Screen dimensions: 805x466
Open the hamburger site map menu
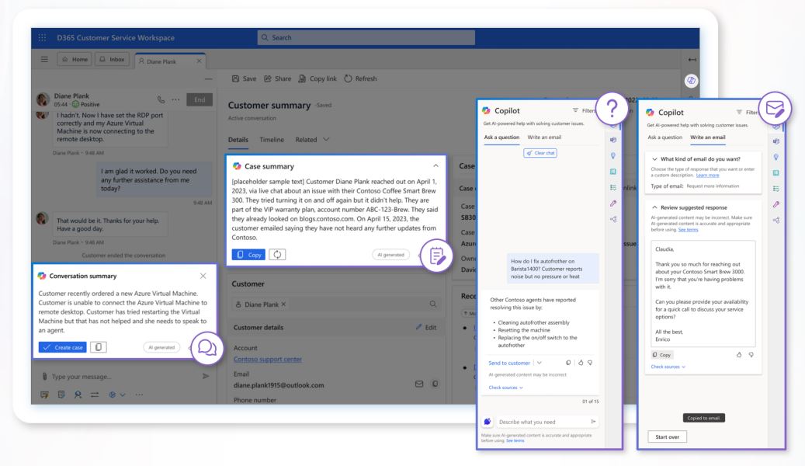pos(44,60)
